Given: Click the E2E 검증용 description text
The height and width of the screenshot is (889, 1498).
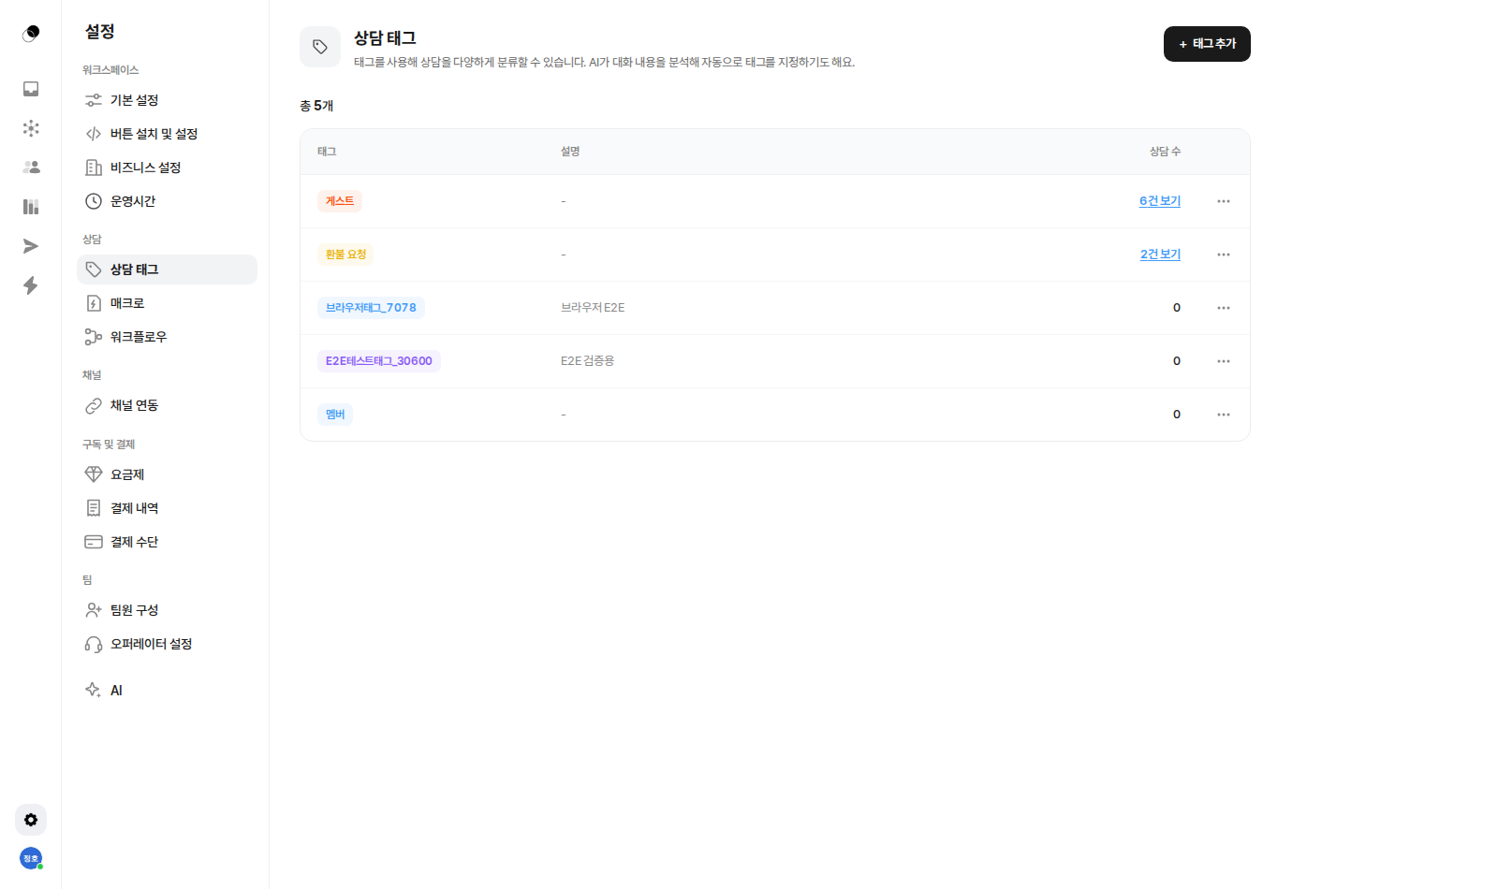Looking at the screenshot, I should point(588,361).
